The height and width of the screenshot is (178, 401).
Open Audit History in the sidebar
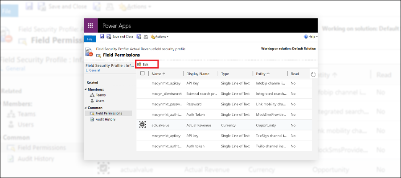click(x=105, y=119)
